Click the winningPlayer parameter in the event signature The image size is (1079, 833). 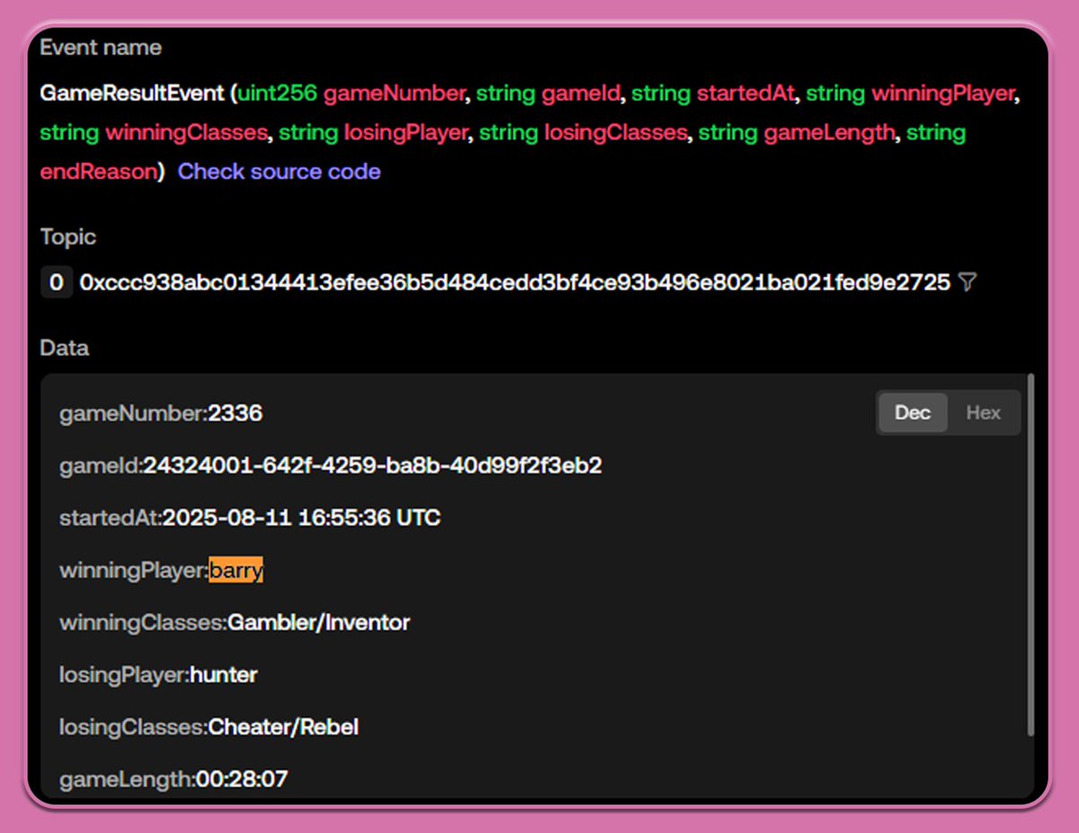942,93
